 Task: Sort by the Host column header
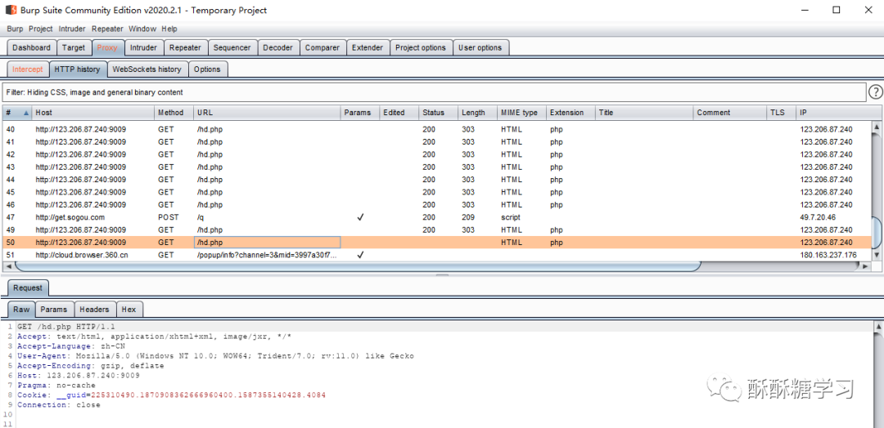click(93, 113)
